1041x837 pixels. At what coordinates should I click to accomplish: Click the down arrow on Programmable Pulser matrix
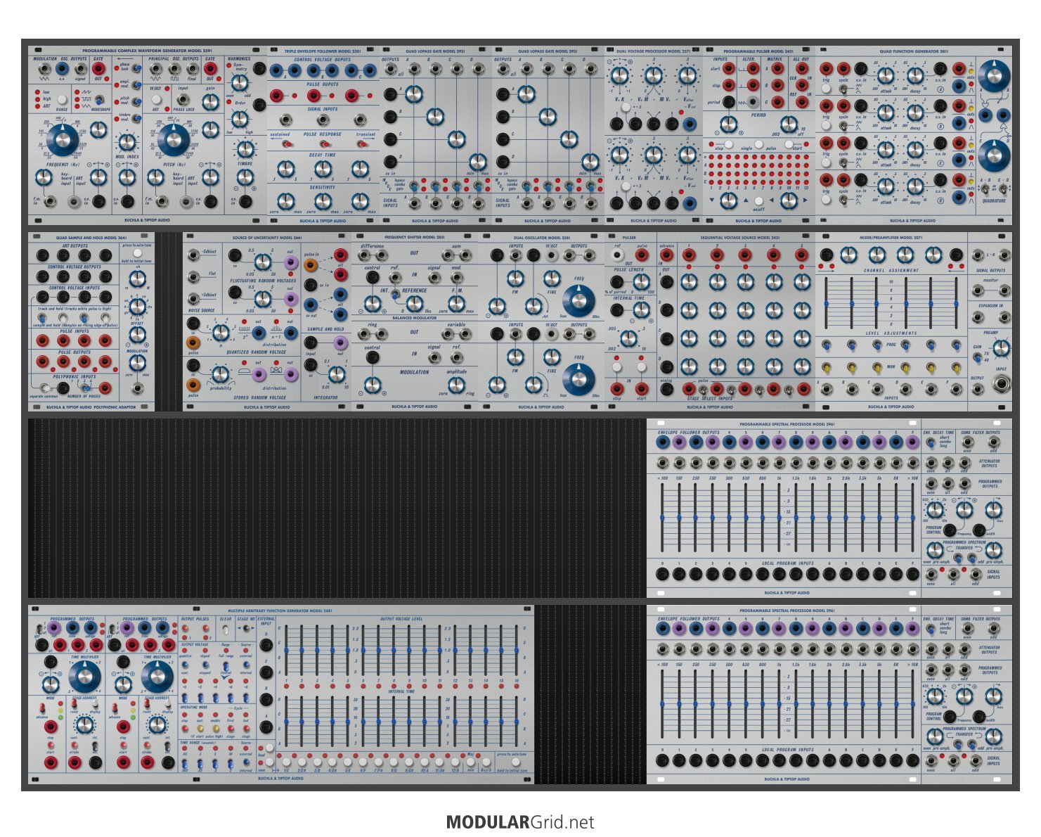(x=713, y=200)
